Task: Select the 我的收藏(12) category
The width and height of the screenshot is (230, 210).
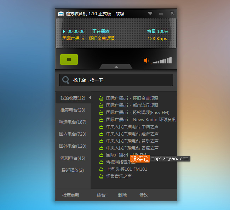Action: (x=73, y=98)
